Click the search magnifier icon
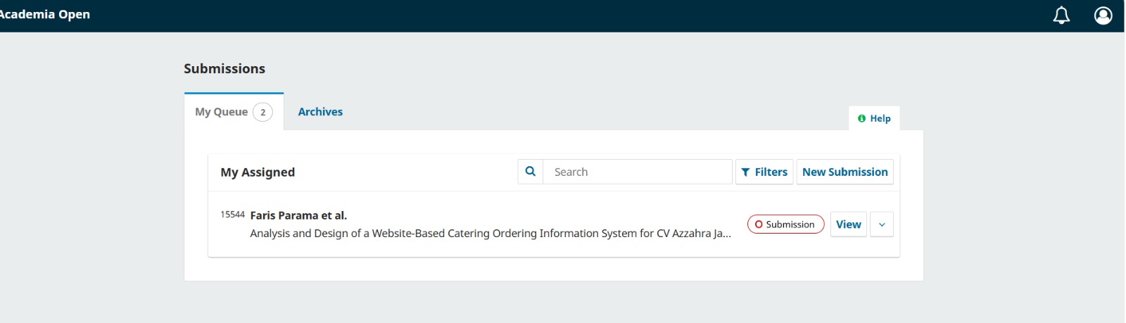 pyautogui.click(x=531, y=172)
